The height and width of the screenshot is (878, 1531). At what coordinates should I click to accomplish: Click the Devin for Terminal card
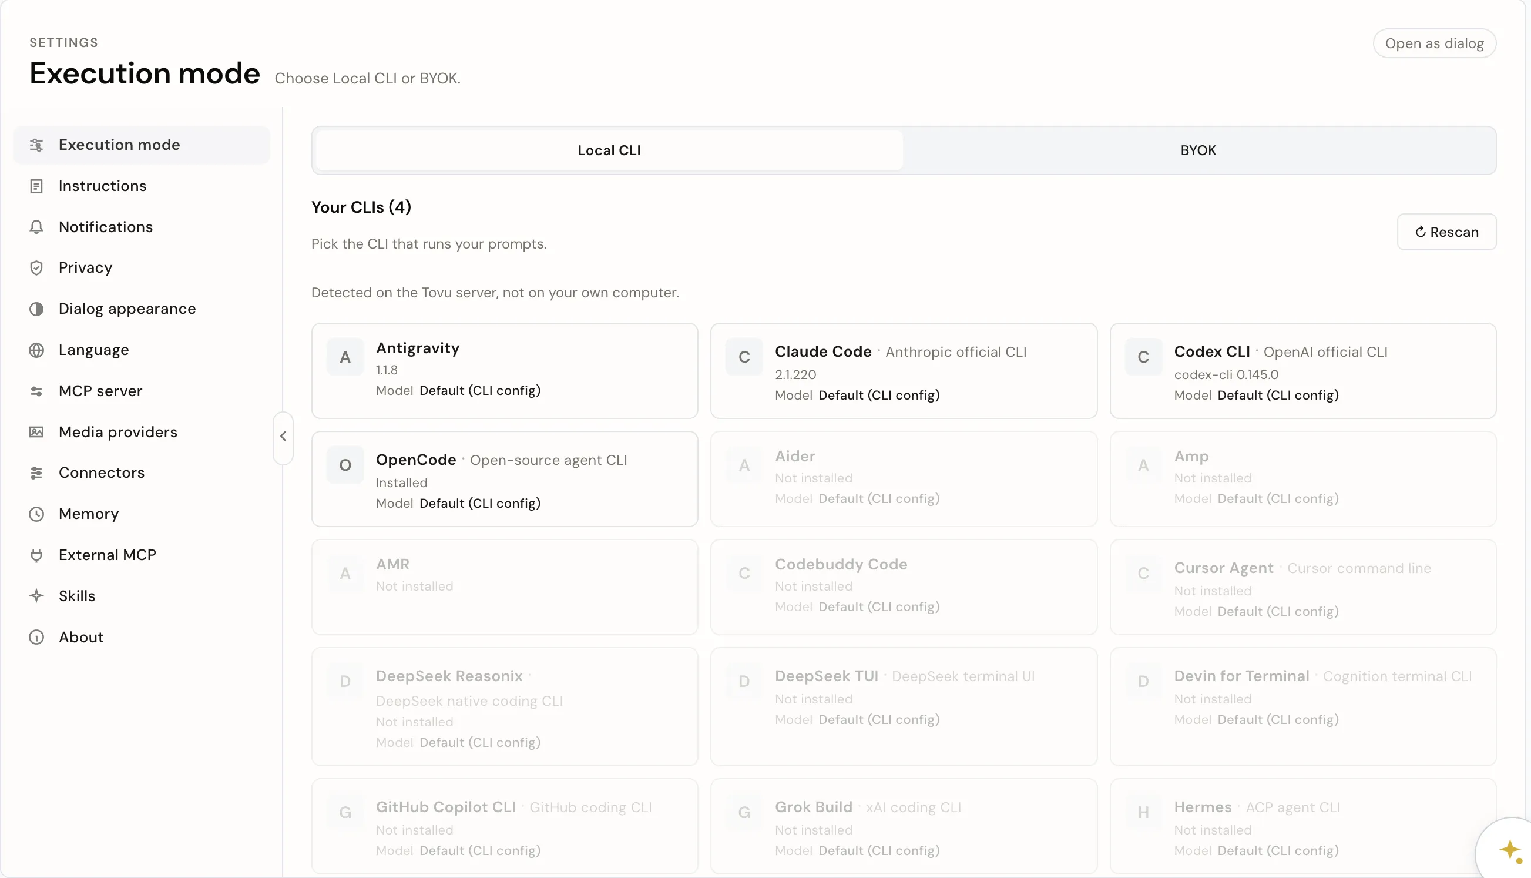tap(1302, 707)
